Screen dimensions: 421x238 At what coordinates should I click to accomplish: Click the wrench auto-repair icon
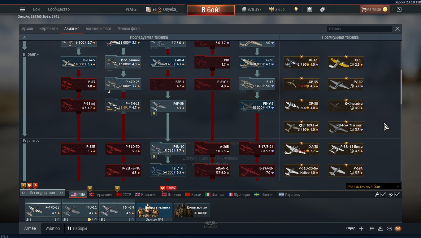coord(377,195)
